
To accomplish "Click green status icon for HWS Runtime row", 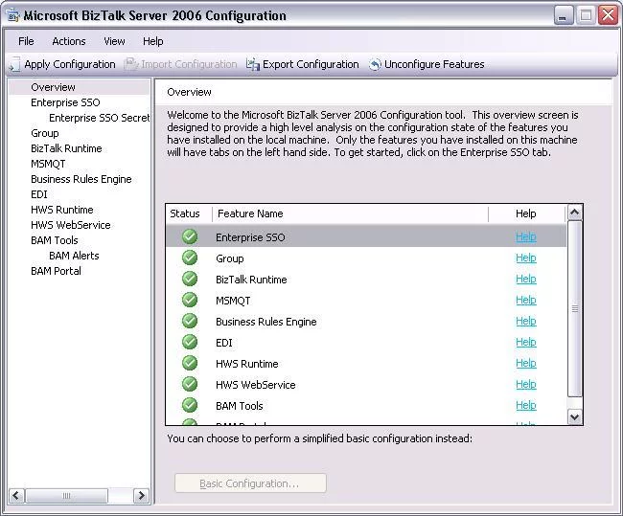I will click(190, 363).
